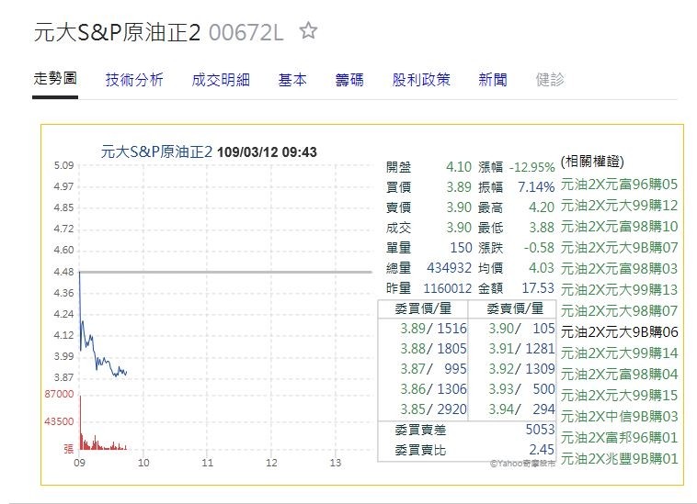View the 股利政策 tab
Image resolution: width=697 pixels, height=504 pixels.
tap(421, 80)
